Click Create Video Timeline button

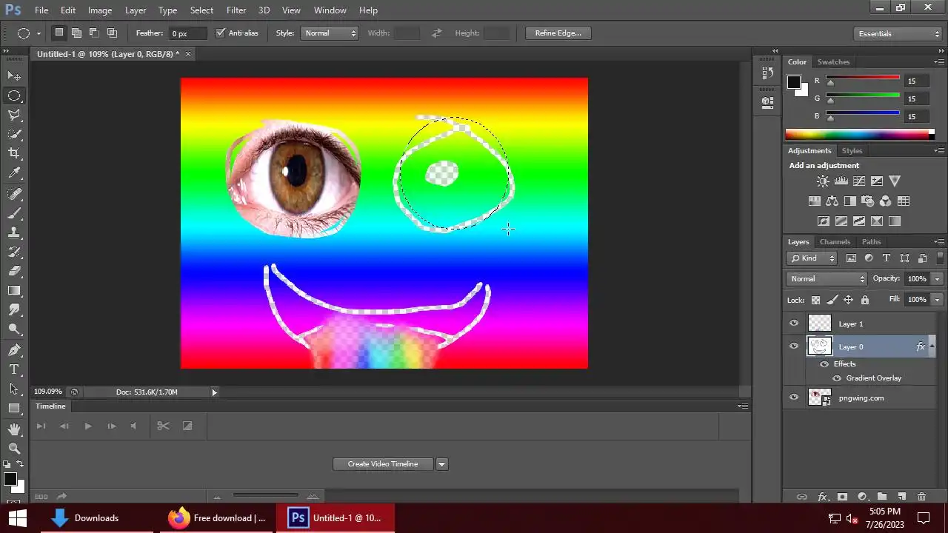coord(383,464)
